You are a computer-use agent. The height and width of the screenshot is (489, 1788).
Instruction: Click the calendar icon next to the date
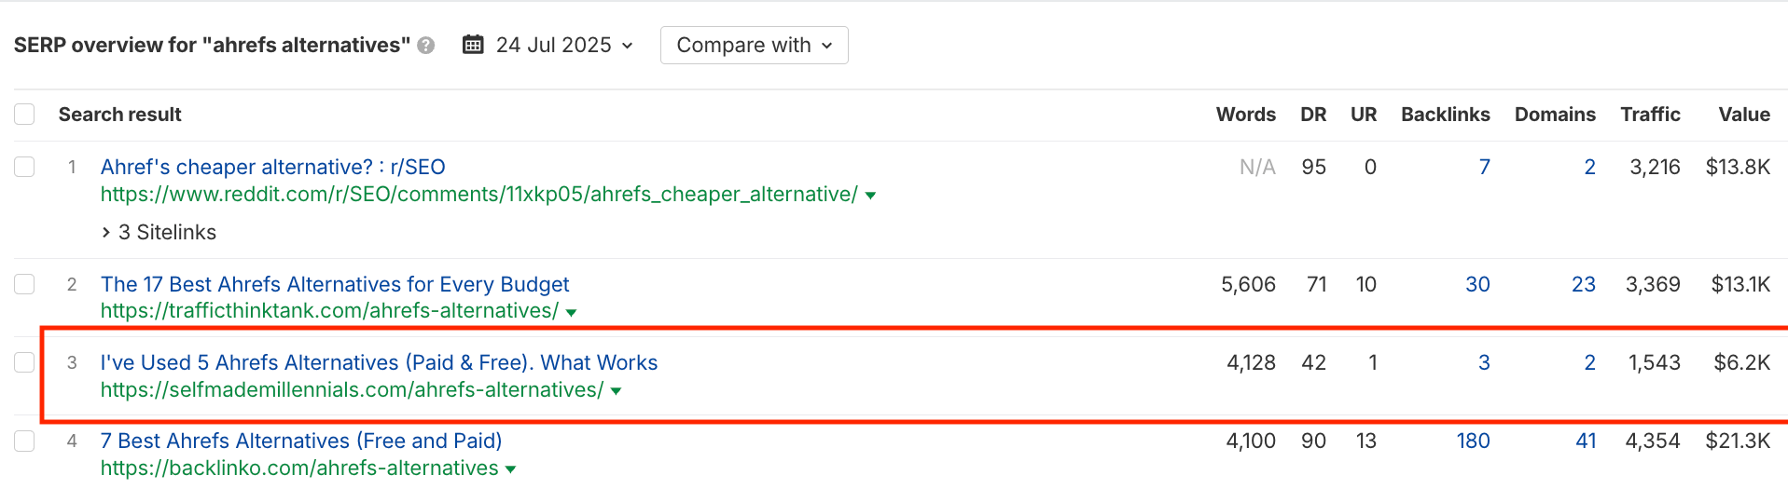point(473,45)
